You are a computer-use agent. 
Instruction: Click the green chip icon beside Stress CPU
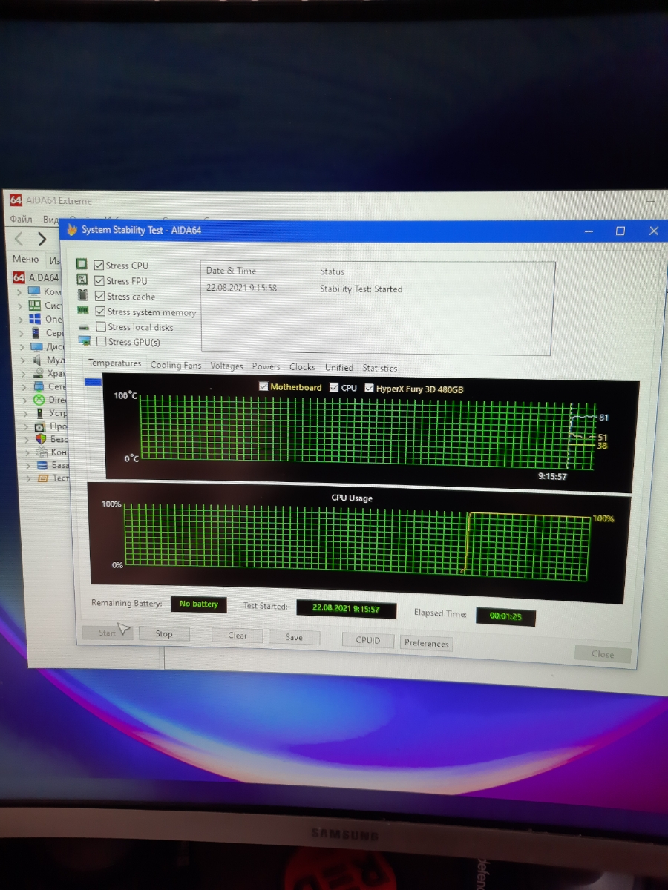[82, 265]
